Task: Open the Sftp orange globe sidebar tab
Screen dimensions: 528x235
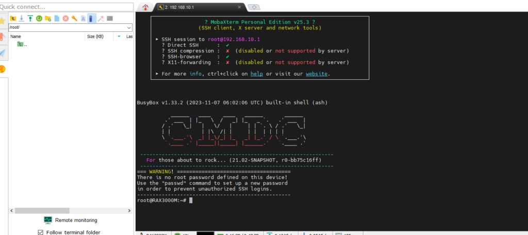Action: [x=3, y=69]
